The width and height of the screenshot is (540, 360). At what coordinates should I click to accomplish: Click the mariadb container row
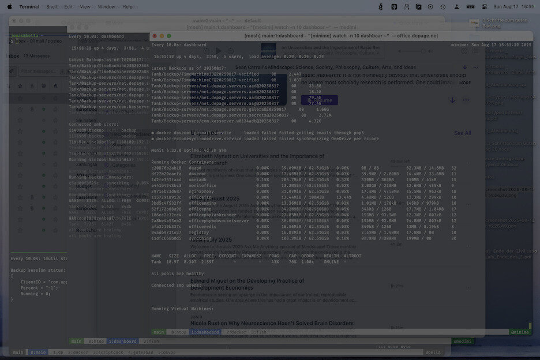(303, 179)
